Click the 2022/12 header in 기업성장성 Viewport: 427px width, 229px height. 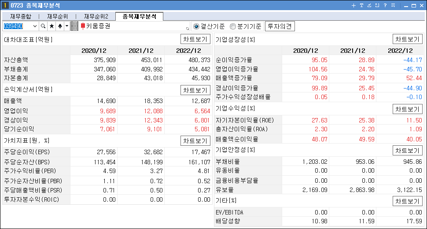click(400, 51)
